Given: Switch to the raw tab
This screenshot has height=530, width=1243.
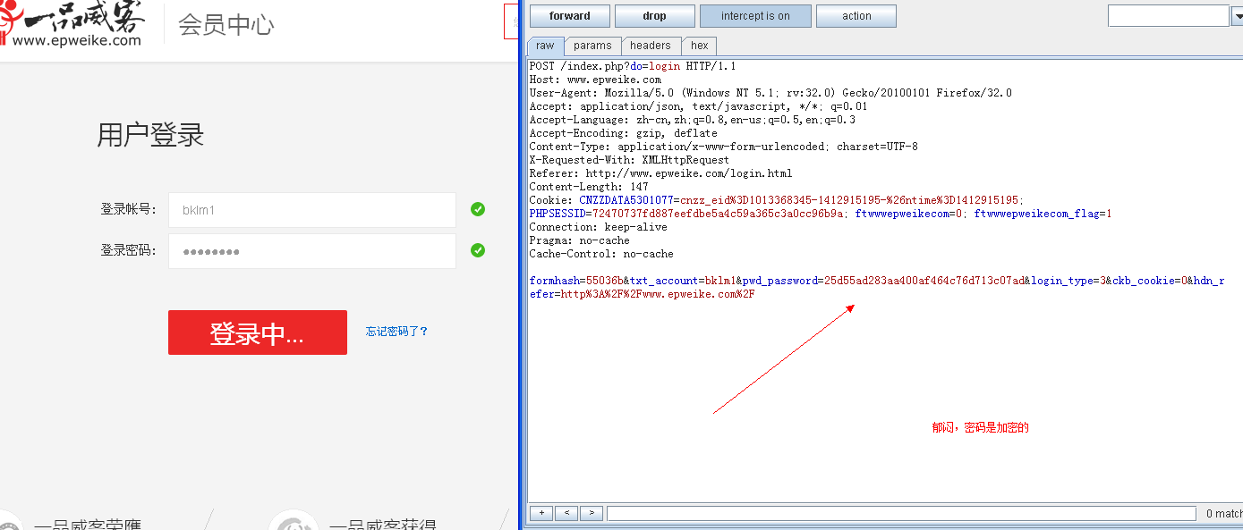Looking at the screenshot, I should pyautogui.click(x=545, y=46).
